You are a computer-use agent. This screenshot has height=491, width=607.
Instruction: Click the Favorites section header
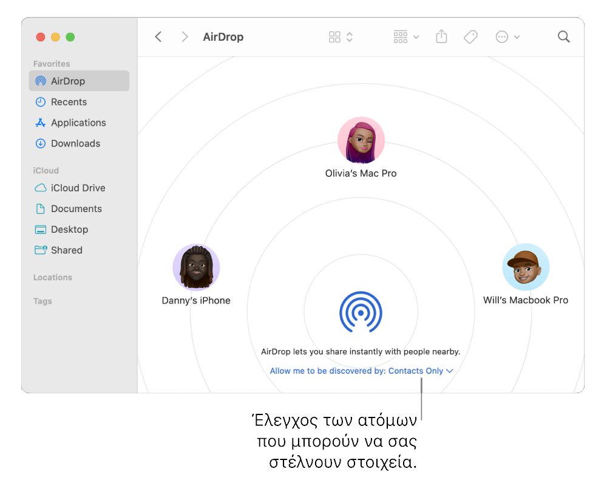tap(52, 64)
